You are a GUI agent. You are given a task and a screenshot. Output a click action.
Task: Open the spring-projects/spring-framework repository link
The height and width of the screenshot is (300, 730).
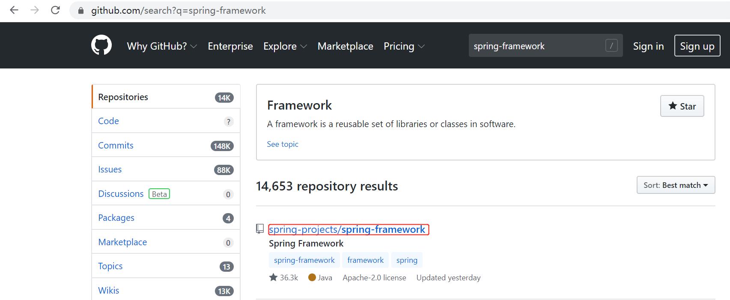[347, 230]
